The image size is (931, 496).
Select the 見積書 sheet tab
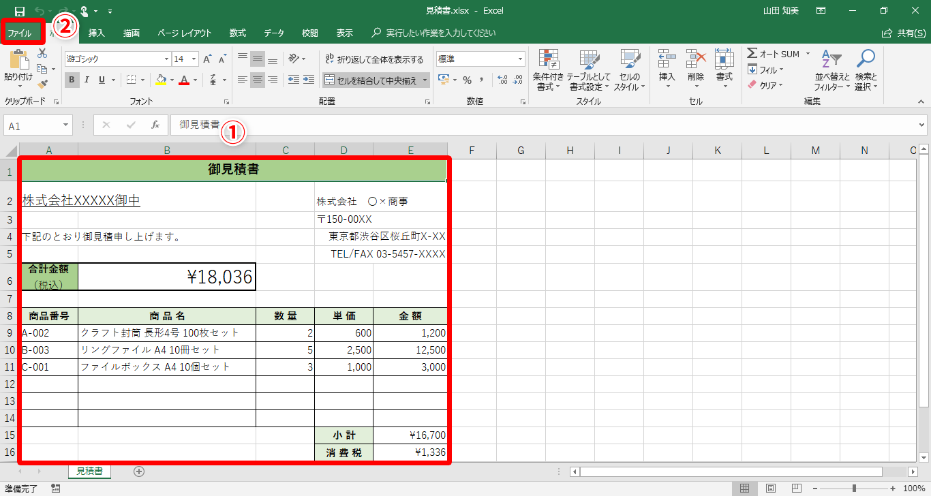(89, 471)
